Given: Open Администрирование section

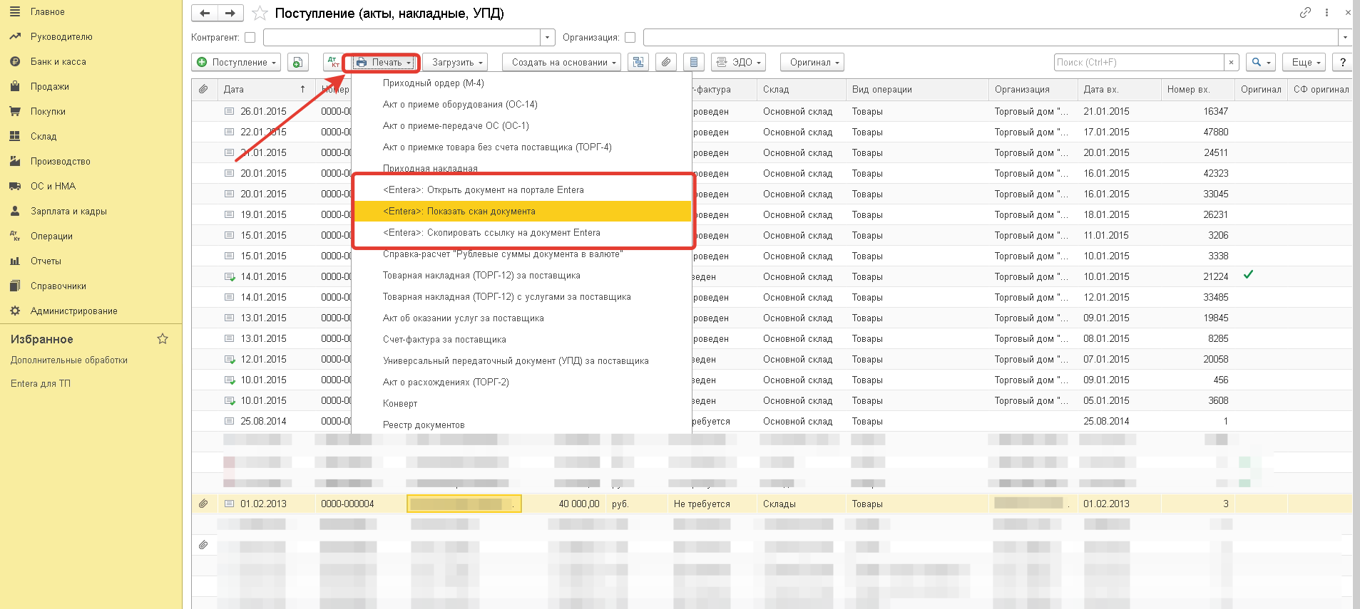Looking at the screenshot, I should tap(74, 311).
